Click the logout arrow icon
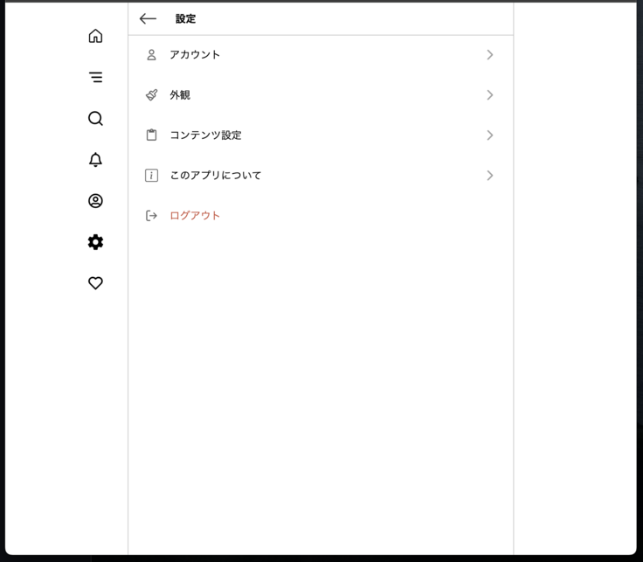 (x=151, y=215)
